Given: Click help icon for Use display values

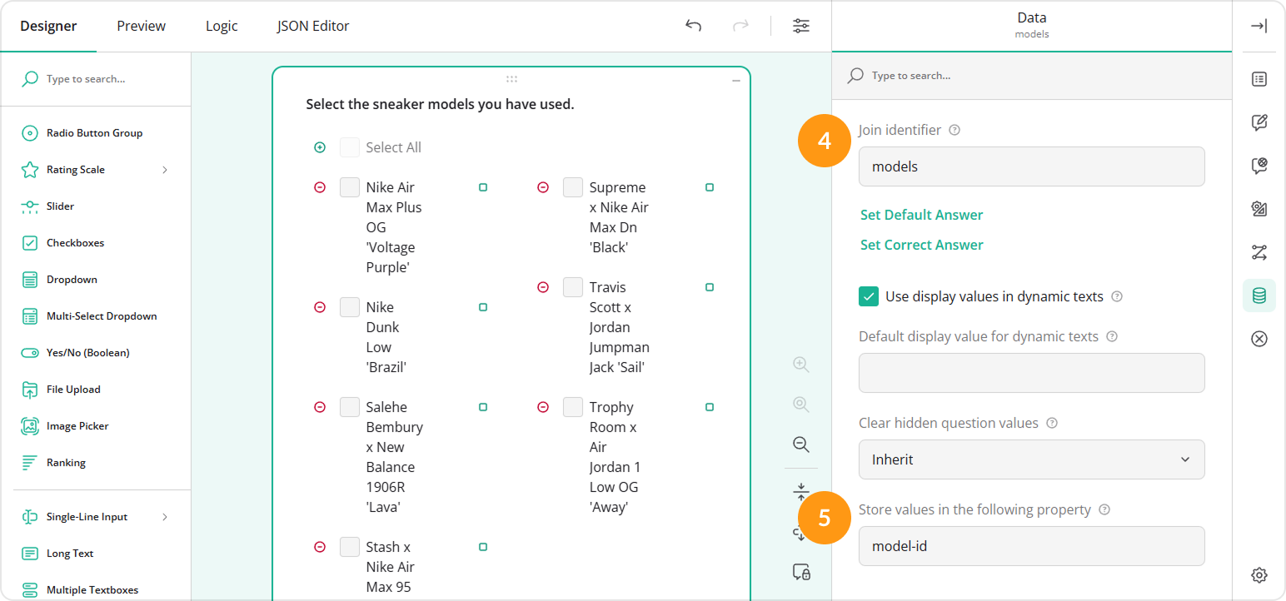Looking at the screenshot, I should coord(1117,296).
